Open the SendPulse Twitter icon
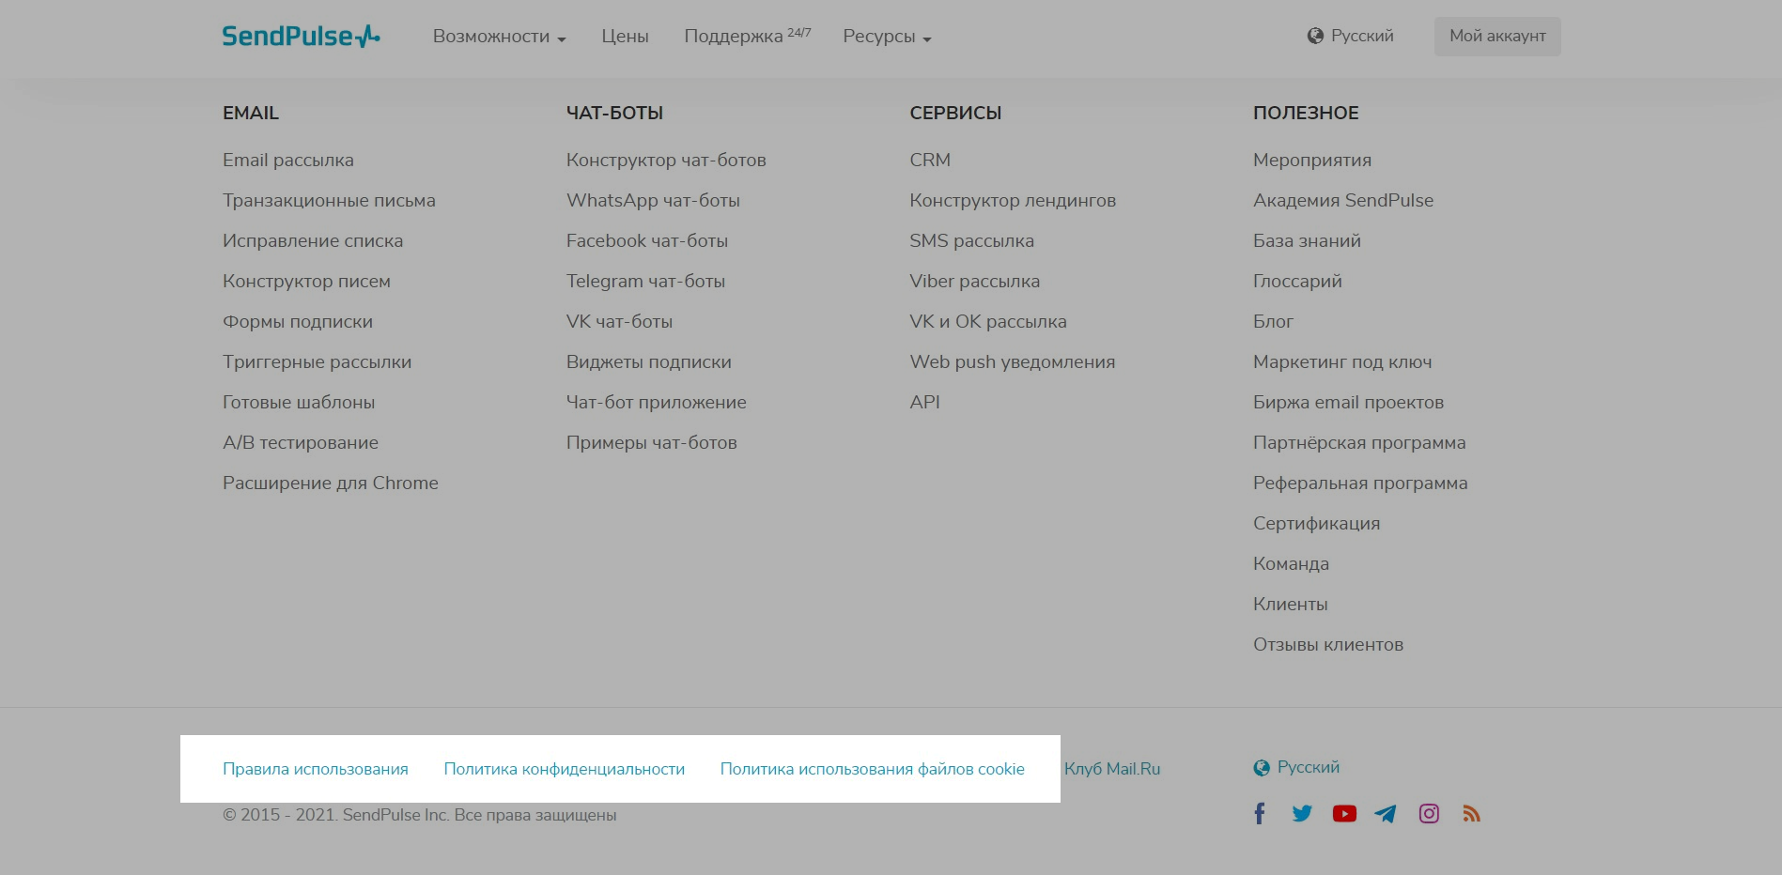This screenshot has height=875, width=1782. tap(1302, 814)
